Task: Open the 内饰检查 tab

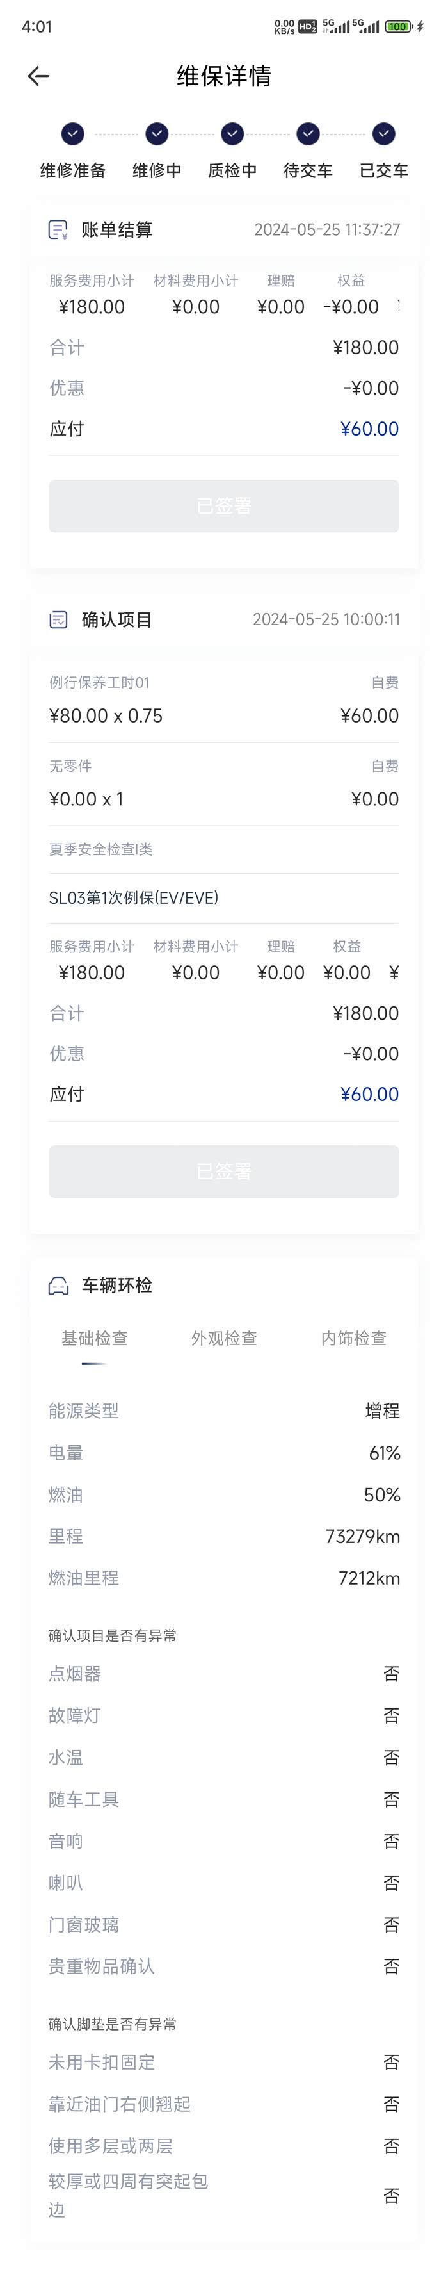Action: click(354, 1339)
